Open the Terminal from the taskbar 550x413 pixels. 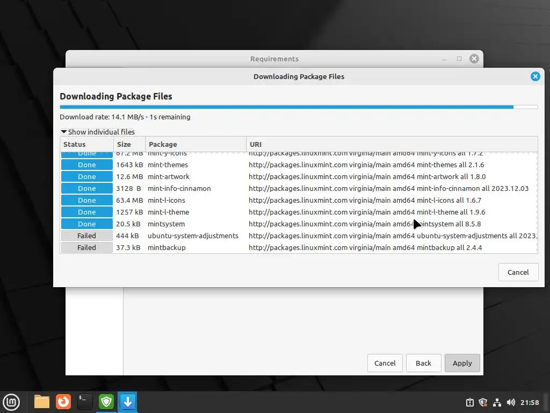pyautogui.click(x=84, y=402)
